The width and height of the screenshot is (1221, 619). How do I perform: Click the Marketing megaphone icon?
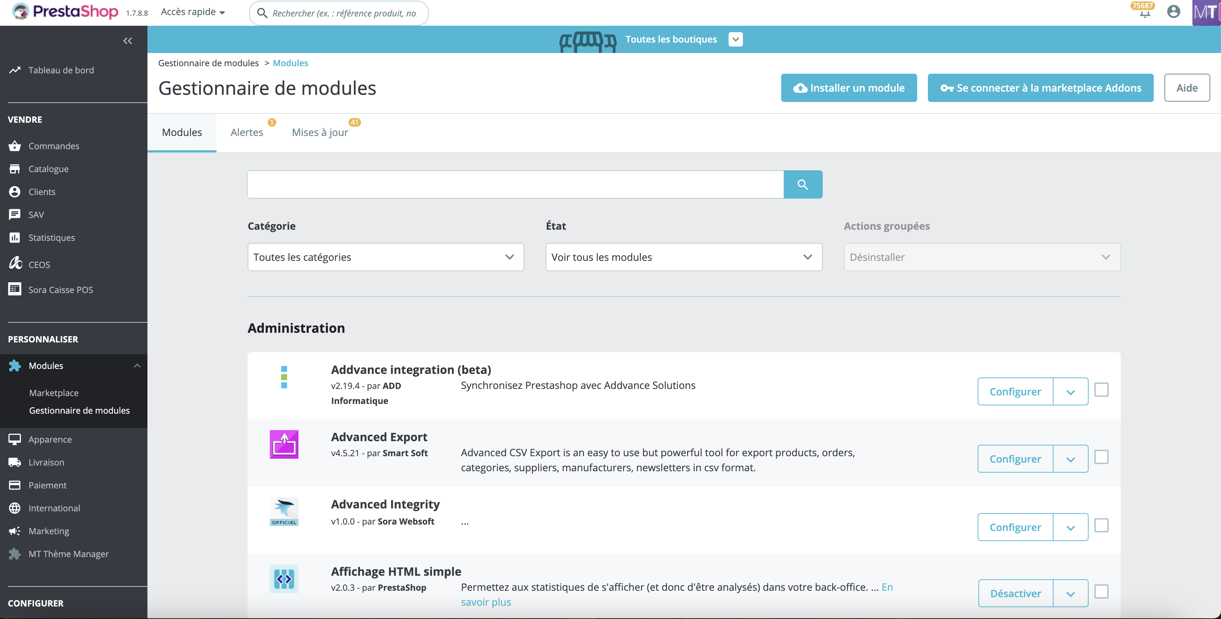click(15, 531)
